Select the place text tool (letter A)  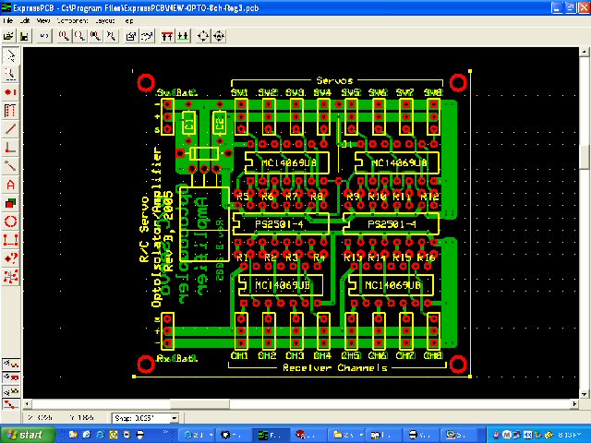[10, 185]
